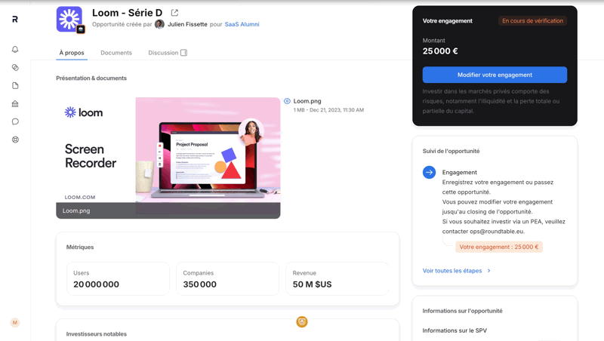Click the eye preview icon next to Loom.png
This screenshot has width=604, height=341.
click(x=287, y=101)
